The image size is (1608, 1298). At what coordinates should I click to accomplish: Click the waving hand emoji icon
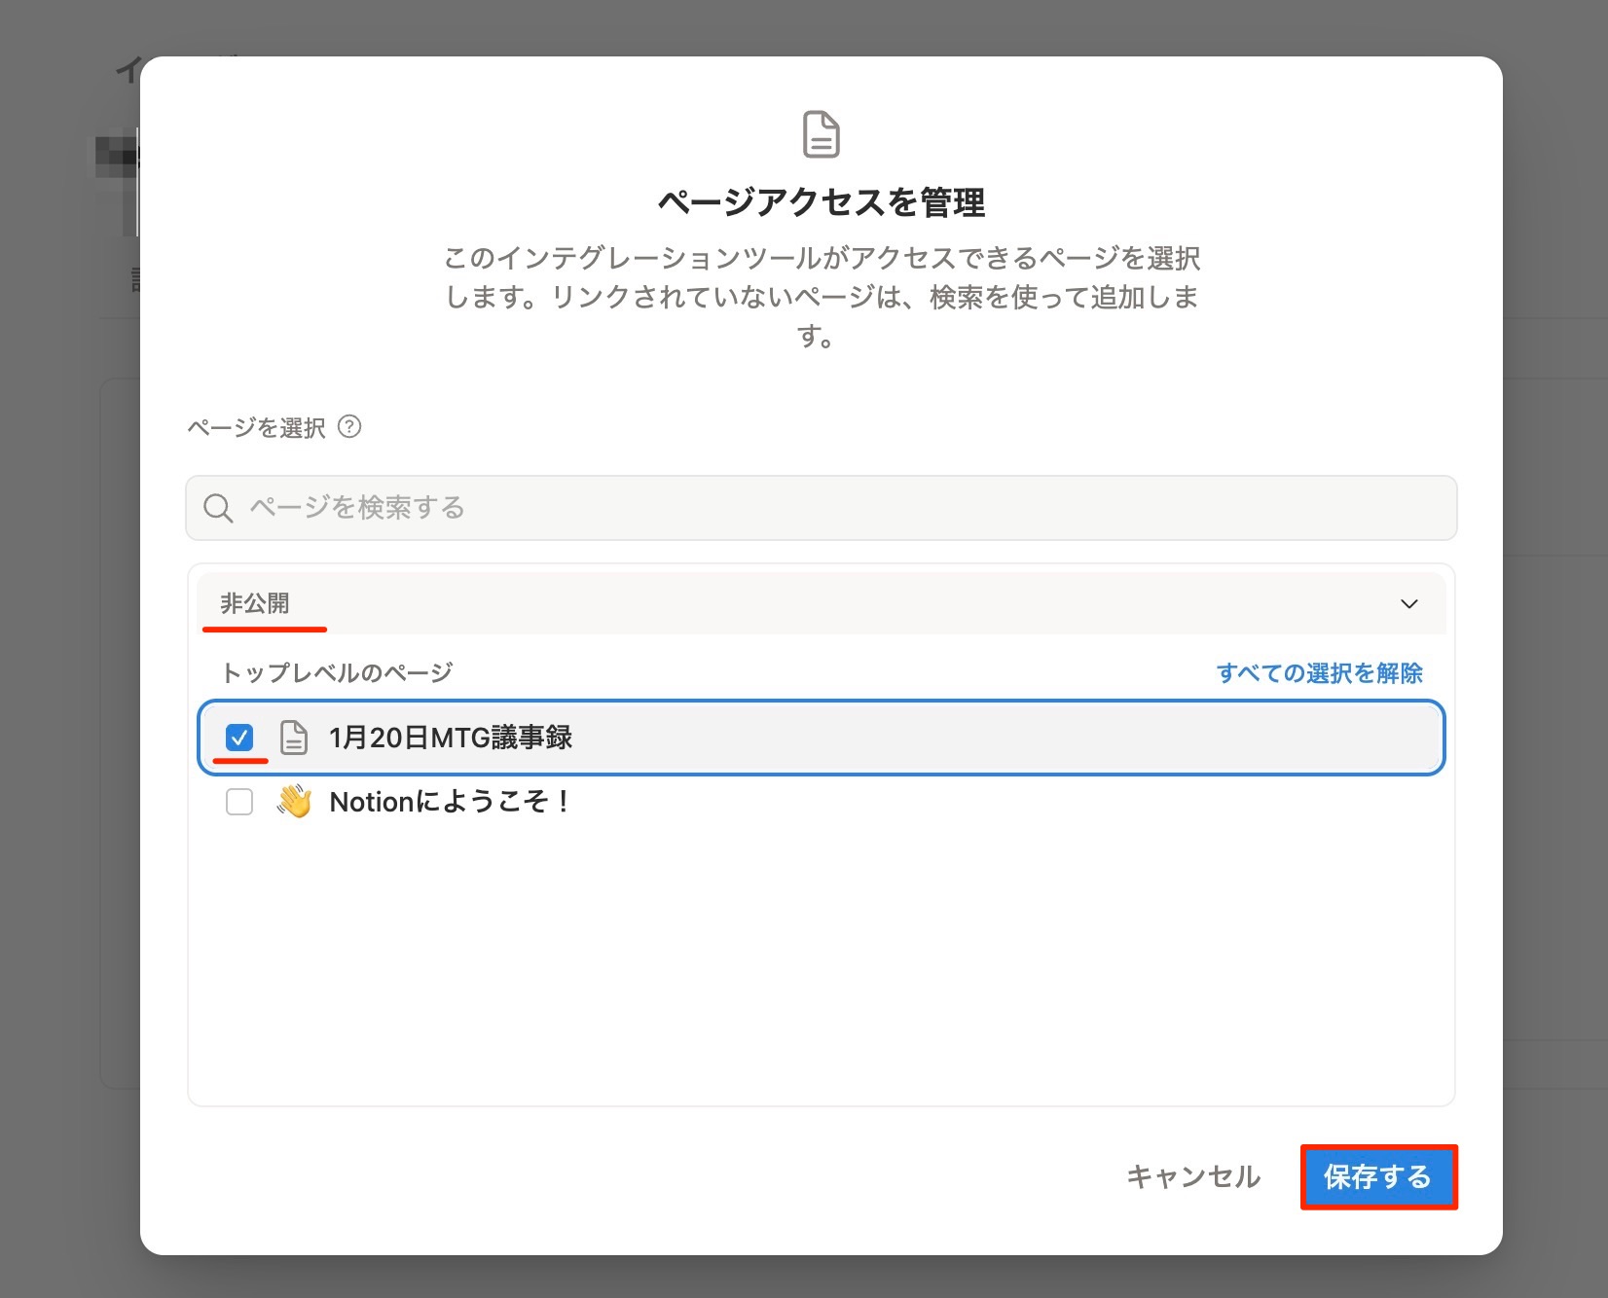(293, 802)
